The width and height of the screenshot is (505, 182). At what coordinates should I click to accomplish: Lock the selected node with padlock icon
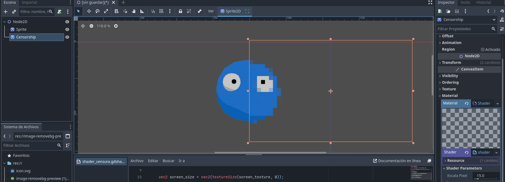(x=180, y=11)
